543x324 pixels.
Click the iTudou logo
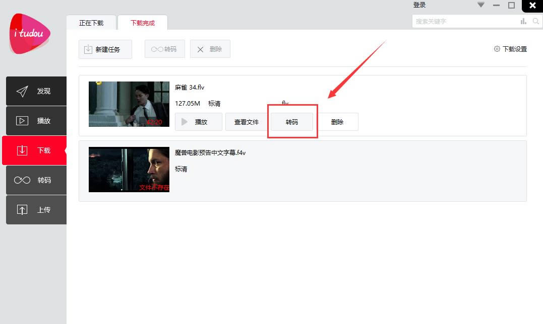click(30, 34)
